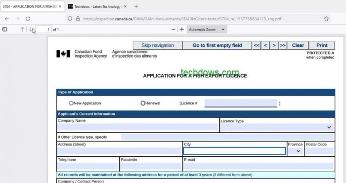Screen dimensions: 346x183
Task: Toggle the PDF sidebar panel
Action: (x=4, y=29)
